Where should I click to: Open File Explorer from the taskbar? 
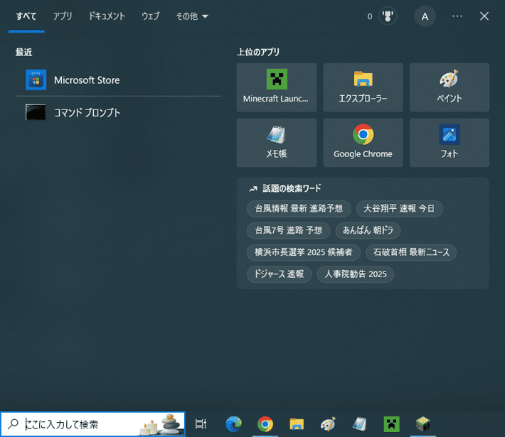(x=297, y=424)
